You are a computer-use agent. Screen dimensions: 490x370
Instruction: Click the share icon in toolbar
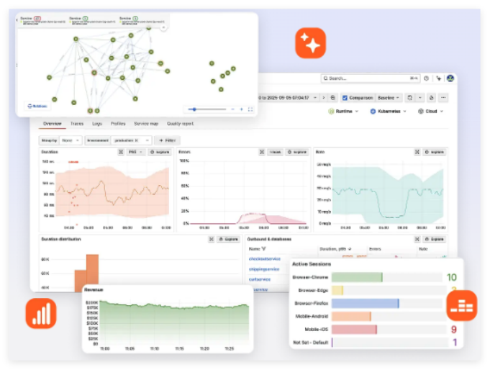pyautogui.click(x=431, y=98)
